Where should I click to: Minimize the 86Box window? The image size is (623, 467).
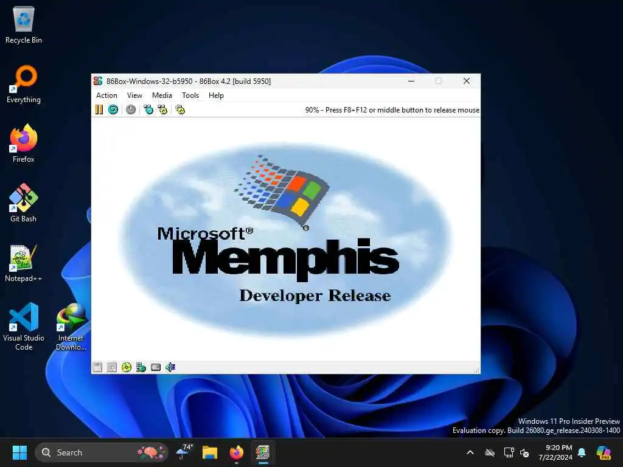tap(411, 81)
